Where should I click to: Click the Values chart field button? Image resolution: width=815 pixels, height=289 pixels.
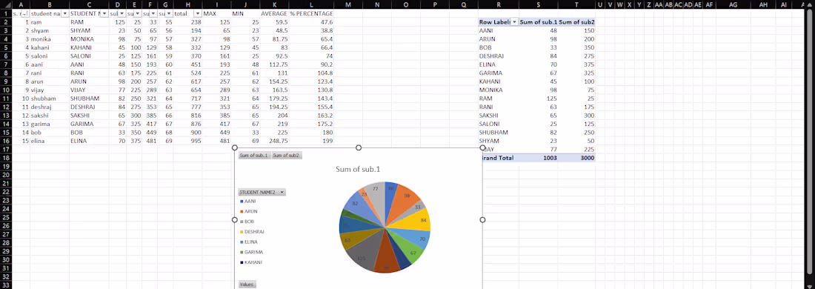[x=247, y=285]
